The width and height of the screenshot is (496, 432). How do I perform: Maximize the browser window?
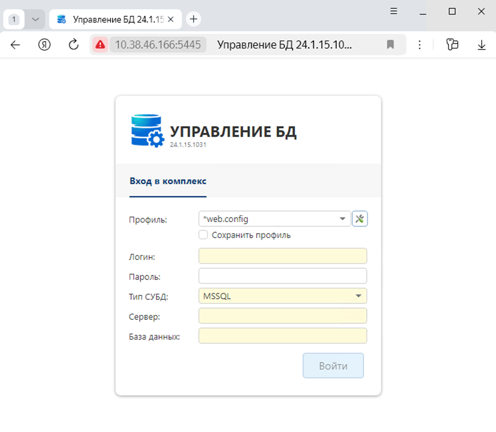(452, 12)
